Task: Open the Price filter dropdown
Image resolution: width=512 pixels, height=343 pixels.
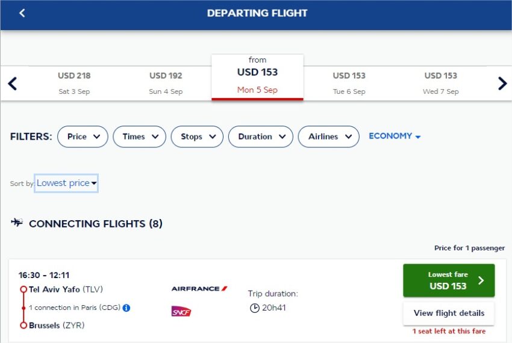Action: [83, 137]
